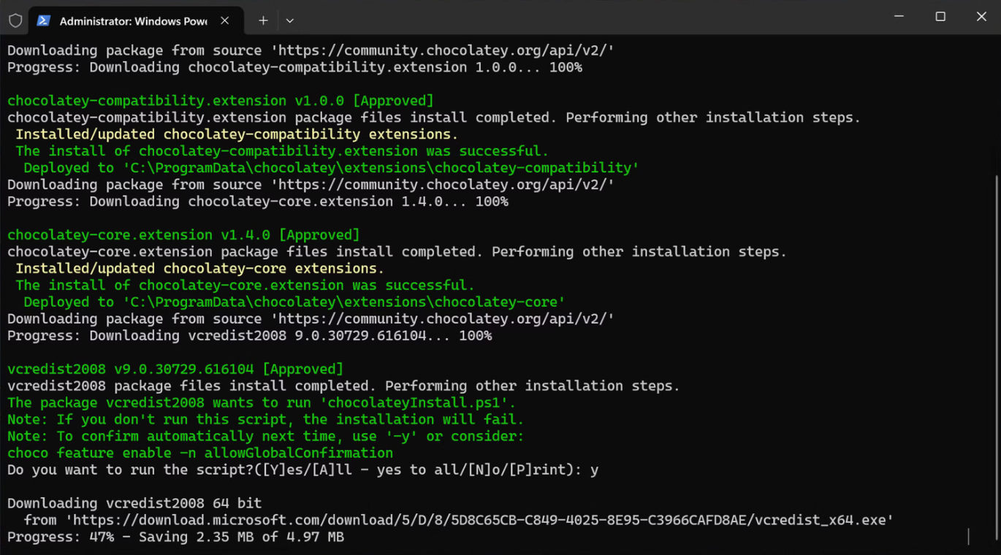The image size is (1001, 555).
Task: Open a new tab using the plus icon
Action: coord(262,20)
